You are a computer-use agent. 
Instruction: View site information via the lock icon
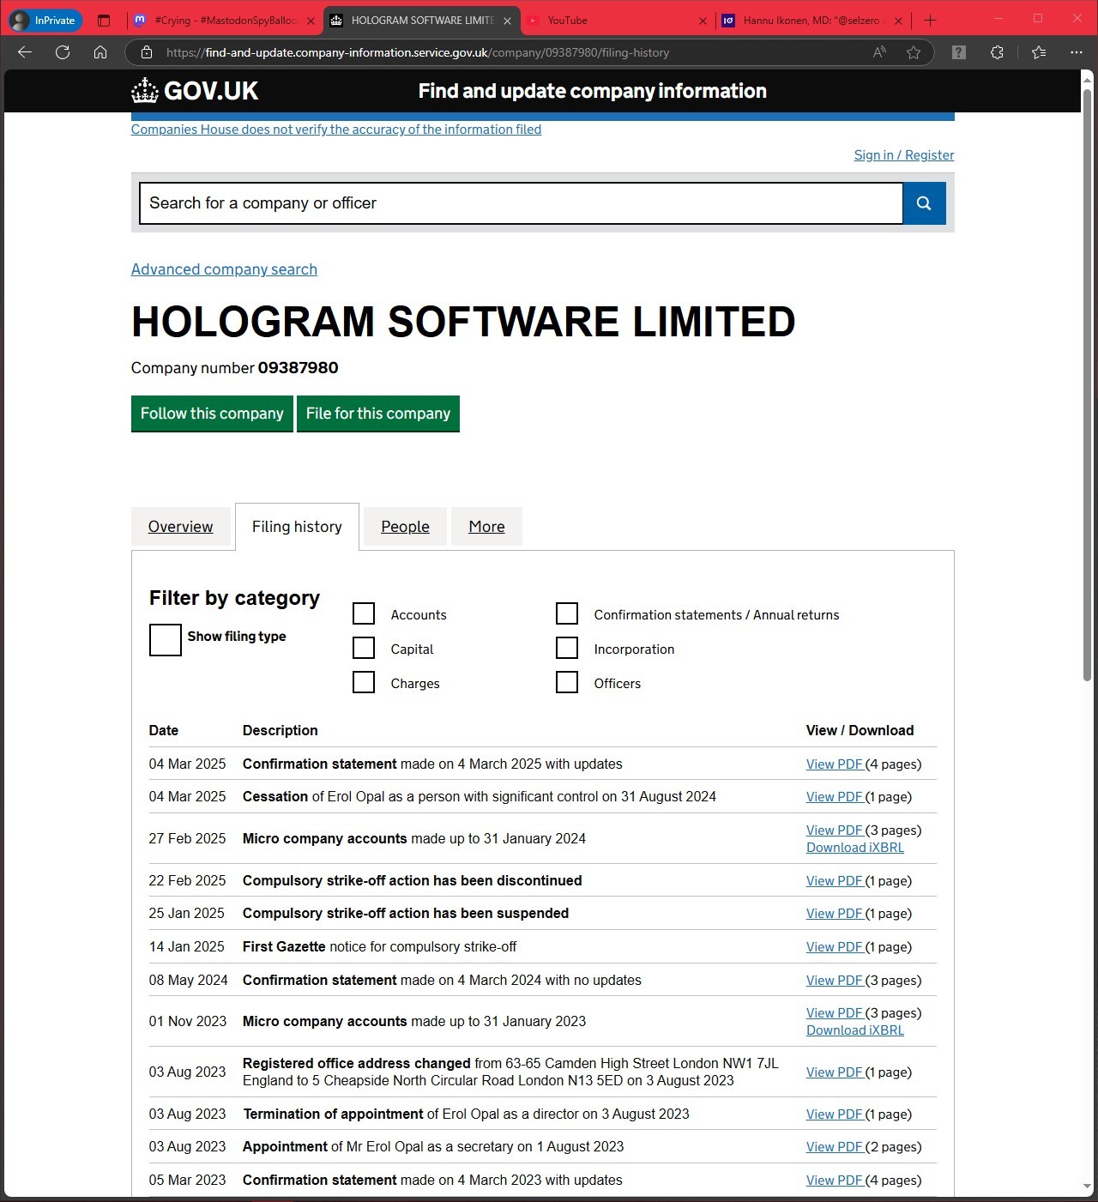tap(147, 52)
